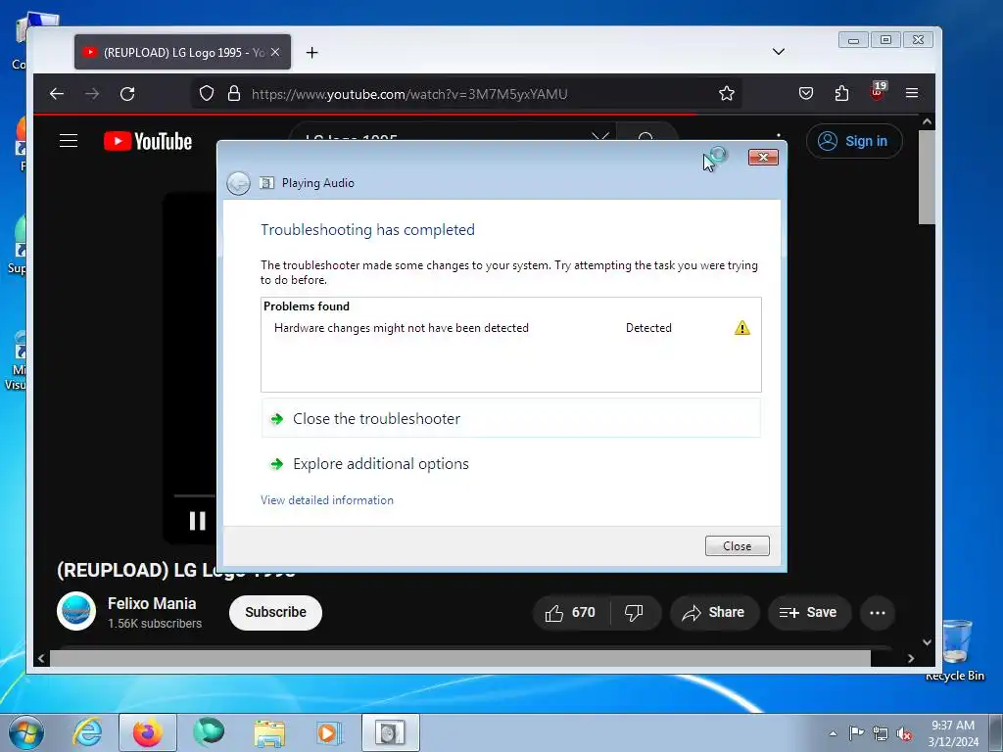Go forward in Firefox browser
The height and width of the screenshot is (752, 1003).
tap(92, 94)
